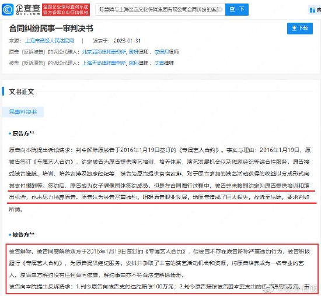The image size is (321, 296).
Task: Click the line starting 被告向本院提出反诉请求
Action: point(160,287)
